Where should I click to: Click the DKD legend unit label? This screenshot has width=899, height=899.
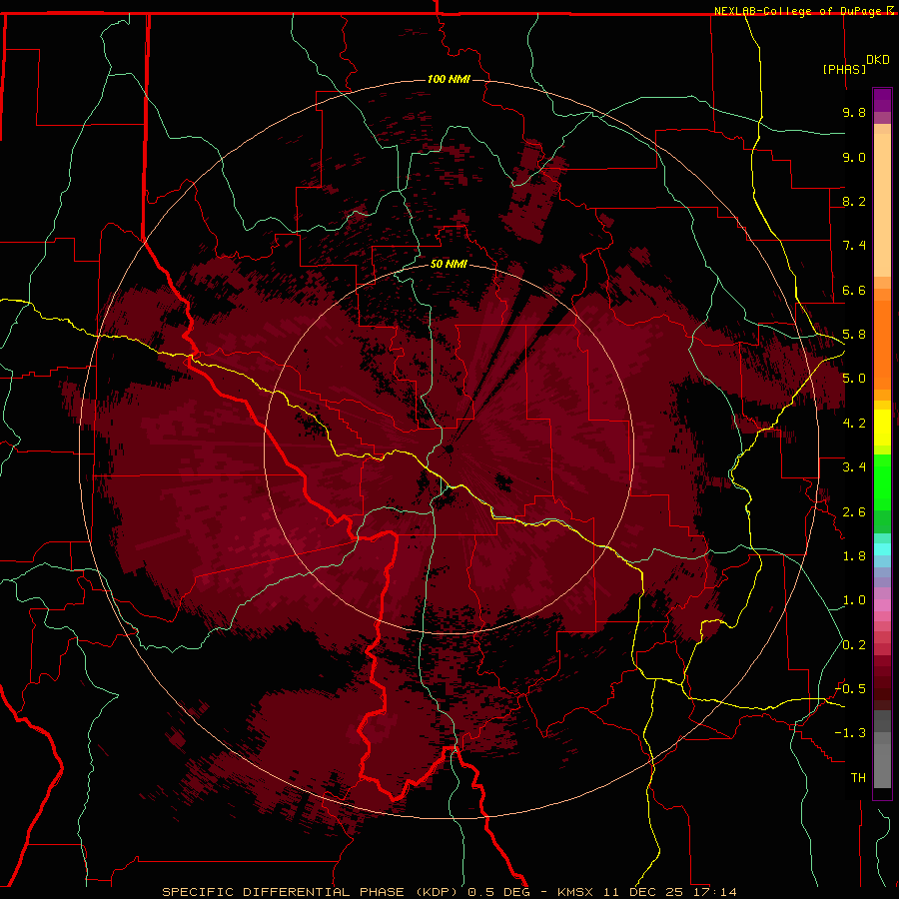pyautogui.click(x=877, y=60)
